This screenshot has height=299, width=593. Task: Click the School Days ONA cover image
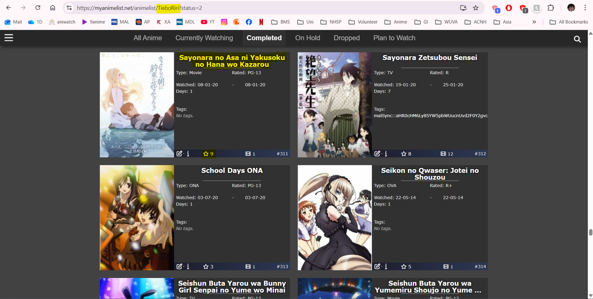(137, 218)
